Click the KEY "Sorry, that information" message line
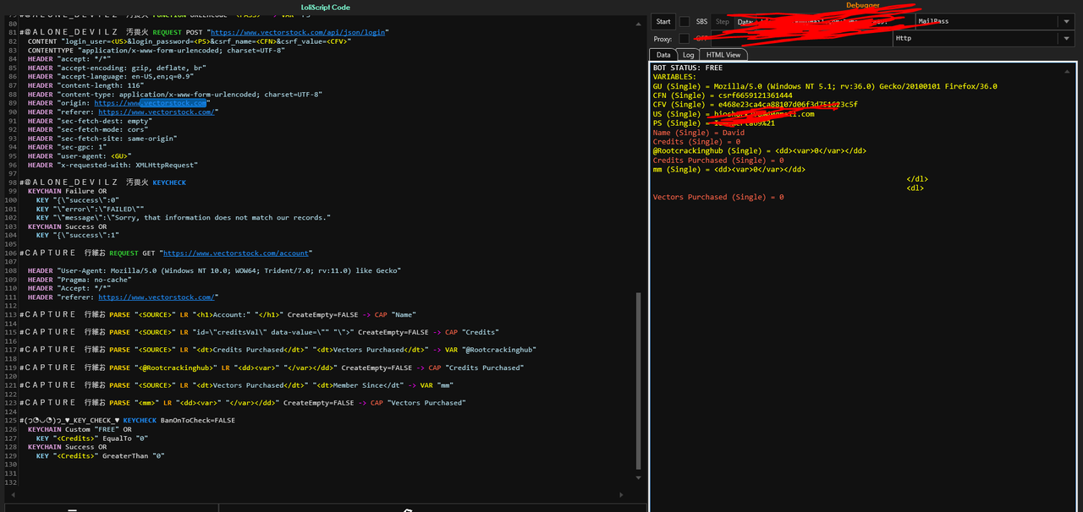 tap(184, 217)
